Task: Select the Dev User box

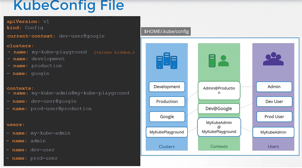Action: 274,102
